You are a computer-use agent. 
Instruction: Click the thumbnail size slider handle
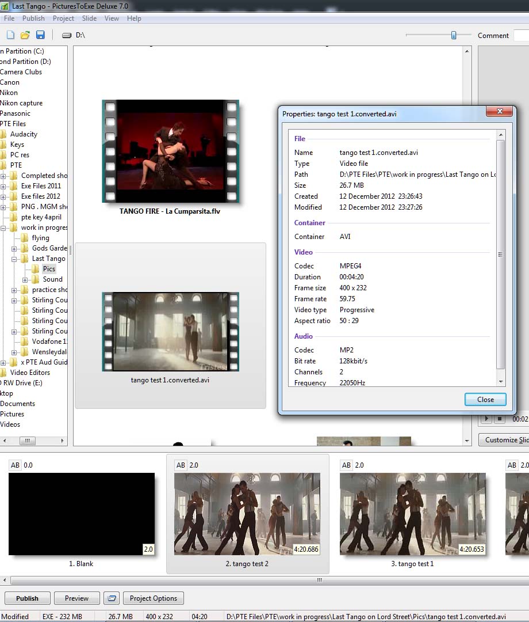[x=454, y=35]
